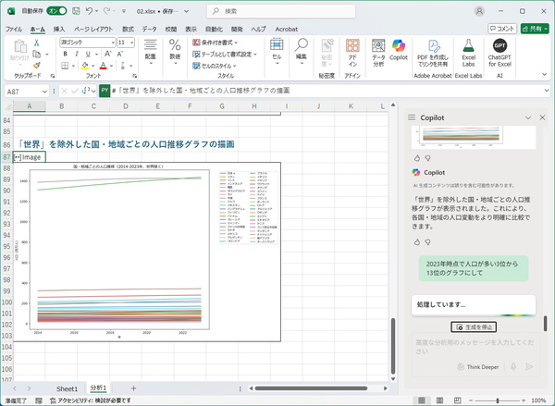Toggle the AutoSave switch
Viewport: 555px width, 406px height.
pos(56,10)
